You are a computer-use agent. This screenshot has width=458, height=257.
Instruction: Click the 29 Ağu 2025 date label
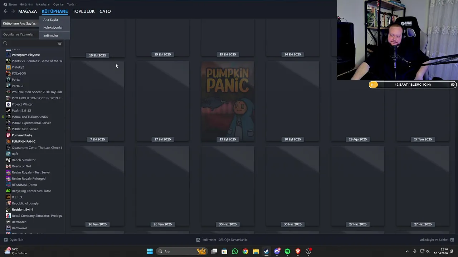[358, 139]
